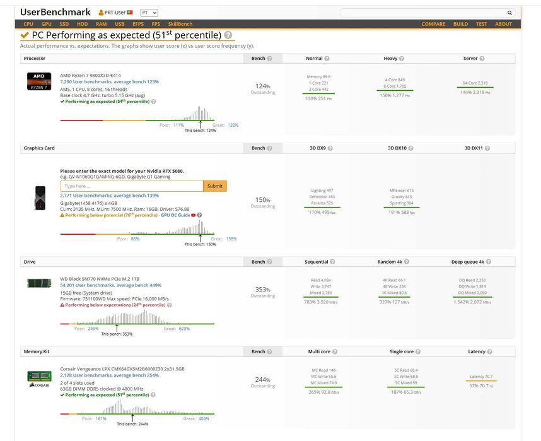The height and width of the screenshot is (441, 541).
Task: Click the 3D DX10 help icon
Action: pos(411,148)
